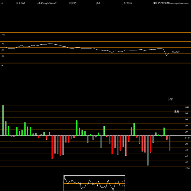Screen dimensions: 191x191
Task: Click the "SI MunafaSutraR" header text
Action: [x=47, y=3]
